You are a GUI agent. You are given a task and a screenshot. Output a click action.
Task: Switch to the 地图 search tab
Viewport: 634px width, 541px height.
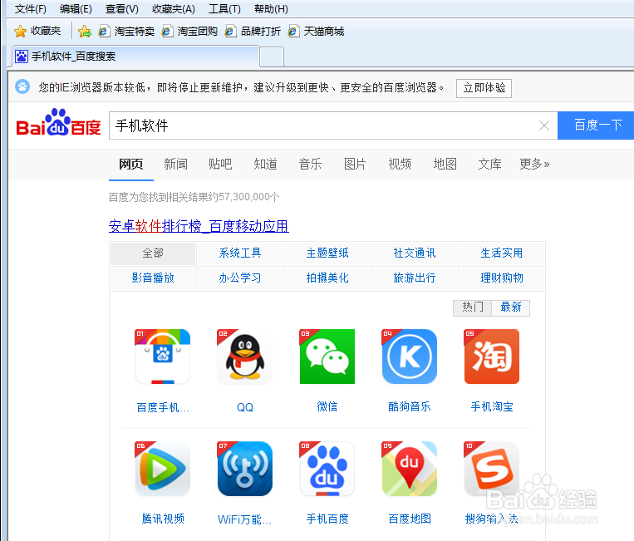coord(445,164)
